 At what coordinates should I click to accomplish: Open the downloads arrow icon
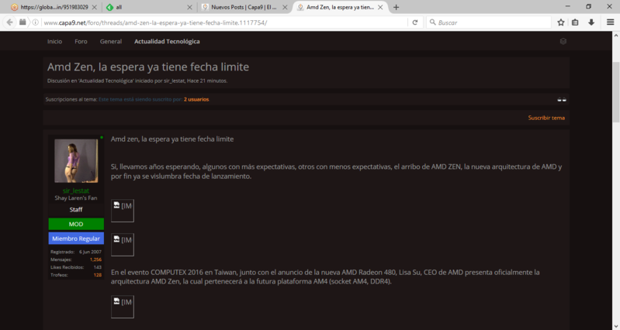591,22
